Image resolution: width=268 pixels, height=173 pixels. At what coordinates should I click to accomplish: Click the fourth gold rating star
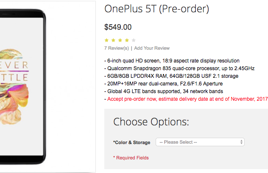tap(127, 40)
